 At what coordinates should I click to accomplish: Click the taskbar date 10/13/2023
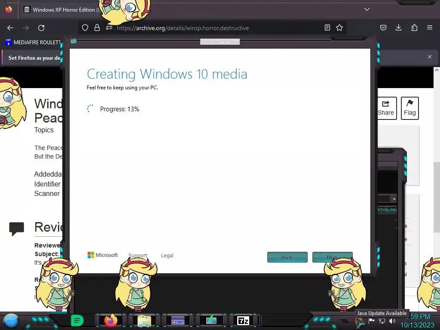click(417, 325)
